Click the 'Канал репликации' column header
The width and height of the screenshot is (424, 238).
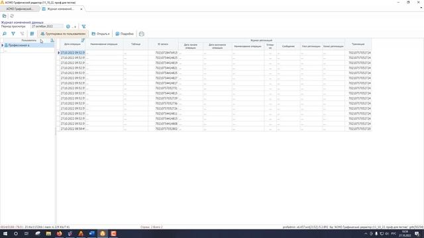coord(333,46)
